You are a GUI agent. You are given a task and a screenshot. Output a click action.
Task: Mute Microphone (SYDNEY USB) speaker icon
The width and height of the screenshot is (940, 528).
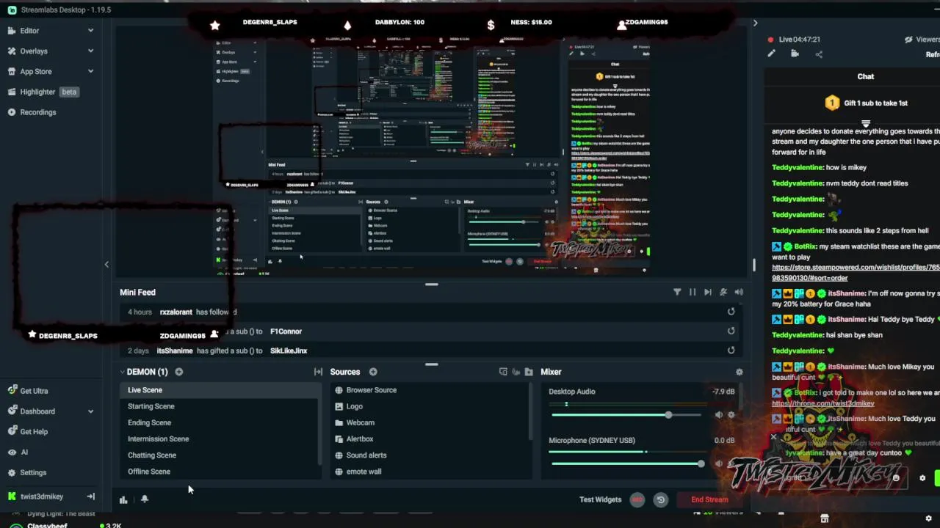(718, 463)
